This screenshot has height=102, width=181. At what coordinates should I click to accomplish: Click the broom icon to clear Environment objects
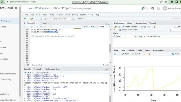click(155, 27)
